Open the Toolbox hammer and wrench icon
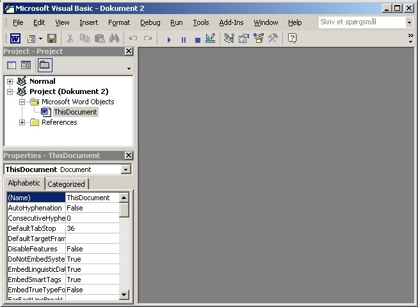The height and width of the screenshot is (307, 418). pos(273,38)
